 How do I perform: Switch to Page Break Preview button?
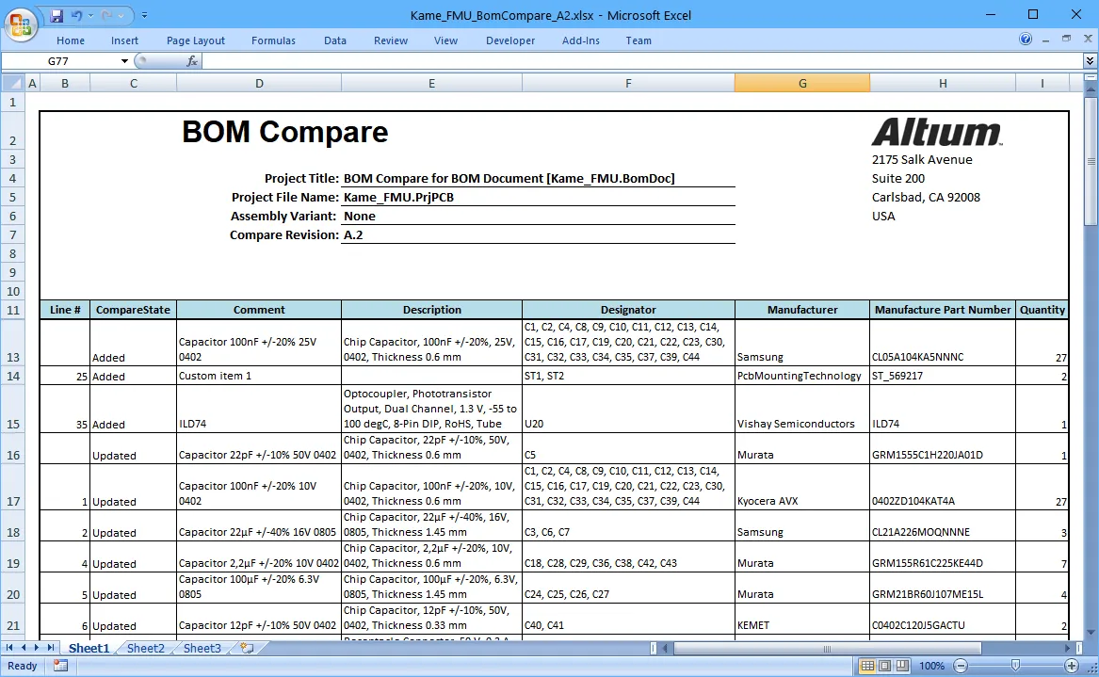(902, 666)
